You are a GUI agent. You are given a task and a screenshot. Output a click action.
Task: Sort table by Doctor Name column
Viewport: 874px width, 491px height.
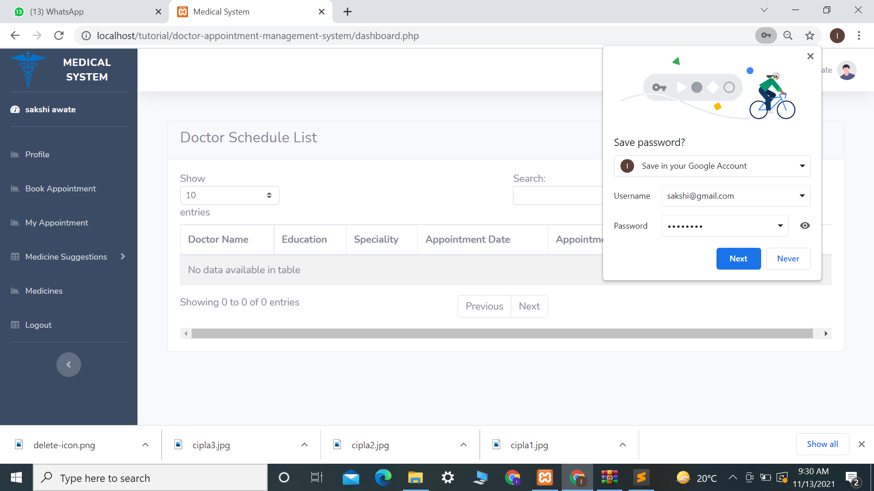click(x=227, y=240)
